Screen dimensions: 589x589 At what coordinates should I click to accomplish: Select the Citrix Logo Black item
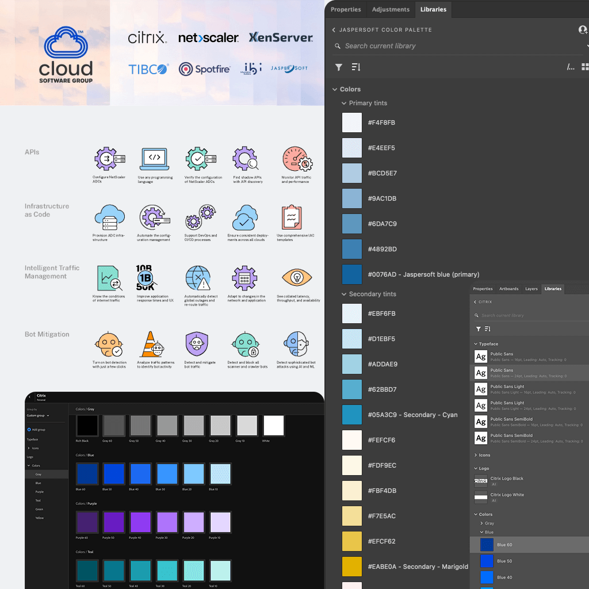(529, 481)
